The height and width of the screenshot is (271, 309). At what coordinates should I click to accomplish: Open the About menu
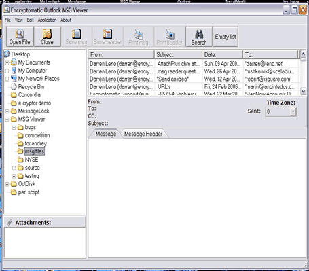[66, 20]
